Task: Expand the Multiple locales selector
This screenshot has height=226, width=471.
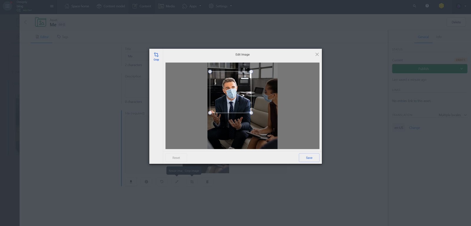Action: [x=452, y=115]
